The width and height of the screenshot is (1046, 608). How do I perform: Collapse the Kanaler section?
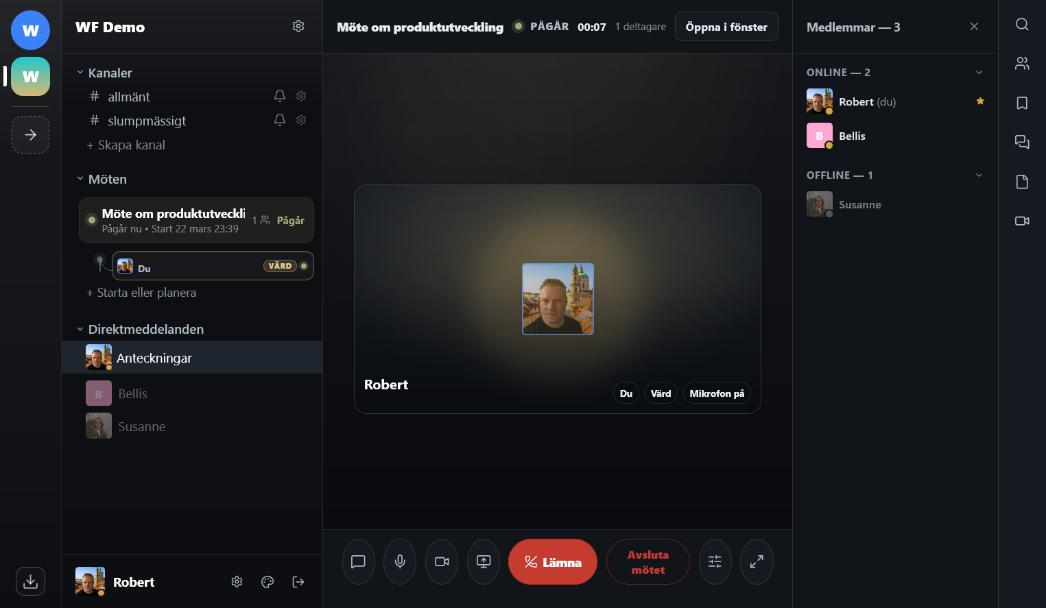click(x=80, y=73)
